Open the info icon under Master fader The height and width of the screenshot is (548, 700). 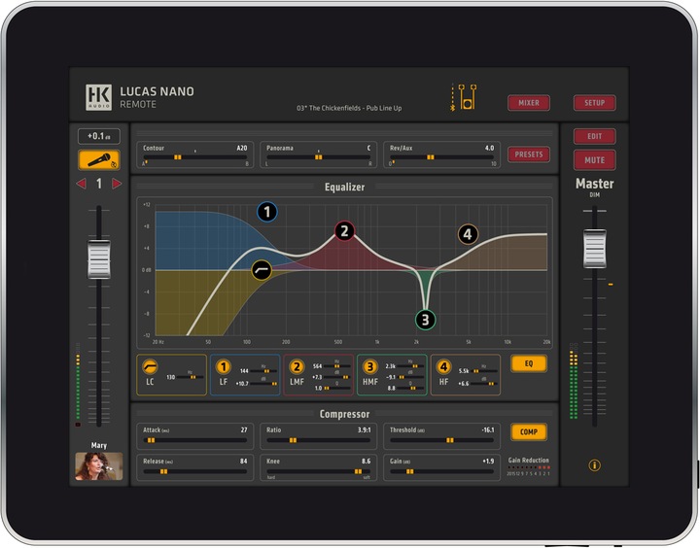tap(594, 465)
